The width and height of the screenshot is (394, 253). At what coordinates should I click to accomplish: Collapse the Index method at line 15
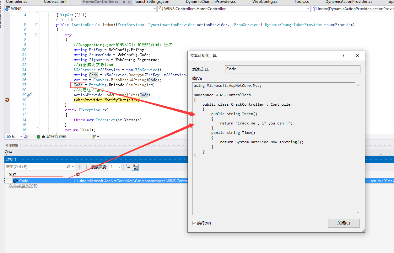pos(36,25)
